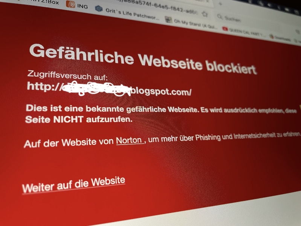301x226 pixels.
Task: Click the YouTube icon of QUEEN CAL bookmark
Action: 225,29
